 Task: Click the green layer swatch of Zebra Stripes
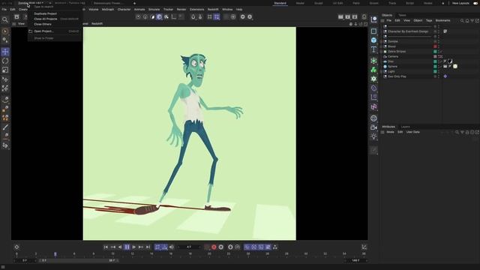[435, 52]
